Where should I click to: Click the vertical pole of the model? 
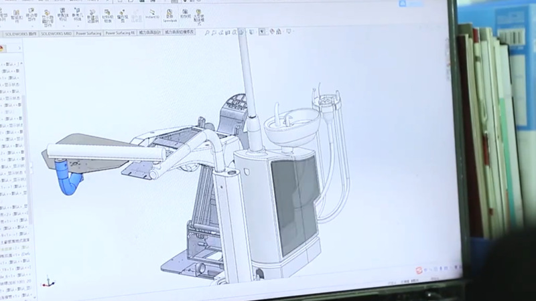pyautogui.click(x=248, y=80)
